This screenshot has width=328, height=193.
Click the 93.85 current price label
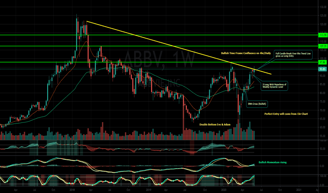pyautogui.click(x=322, y=69)
